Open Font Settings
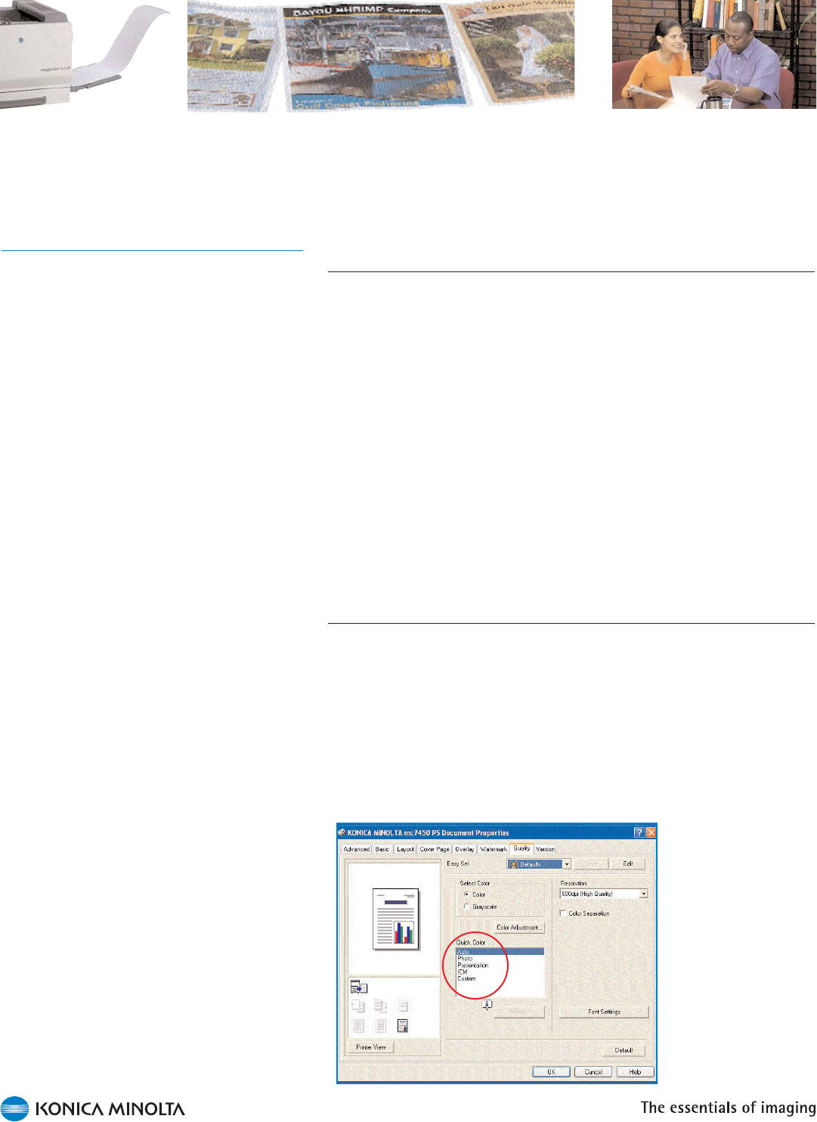817x1122 pixels. [x=604, y=1012]
